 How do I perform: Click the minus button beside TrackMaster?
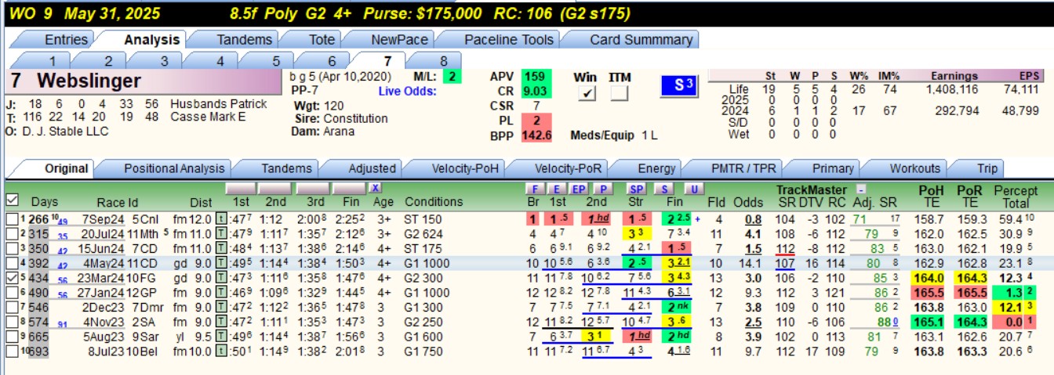[x=860, y=189]
